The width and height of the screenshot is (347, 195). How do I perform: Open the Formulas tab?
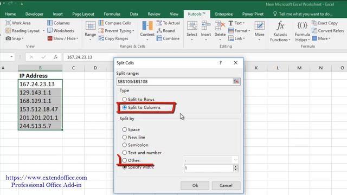click(112, 14)
